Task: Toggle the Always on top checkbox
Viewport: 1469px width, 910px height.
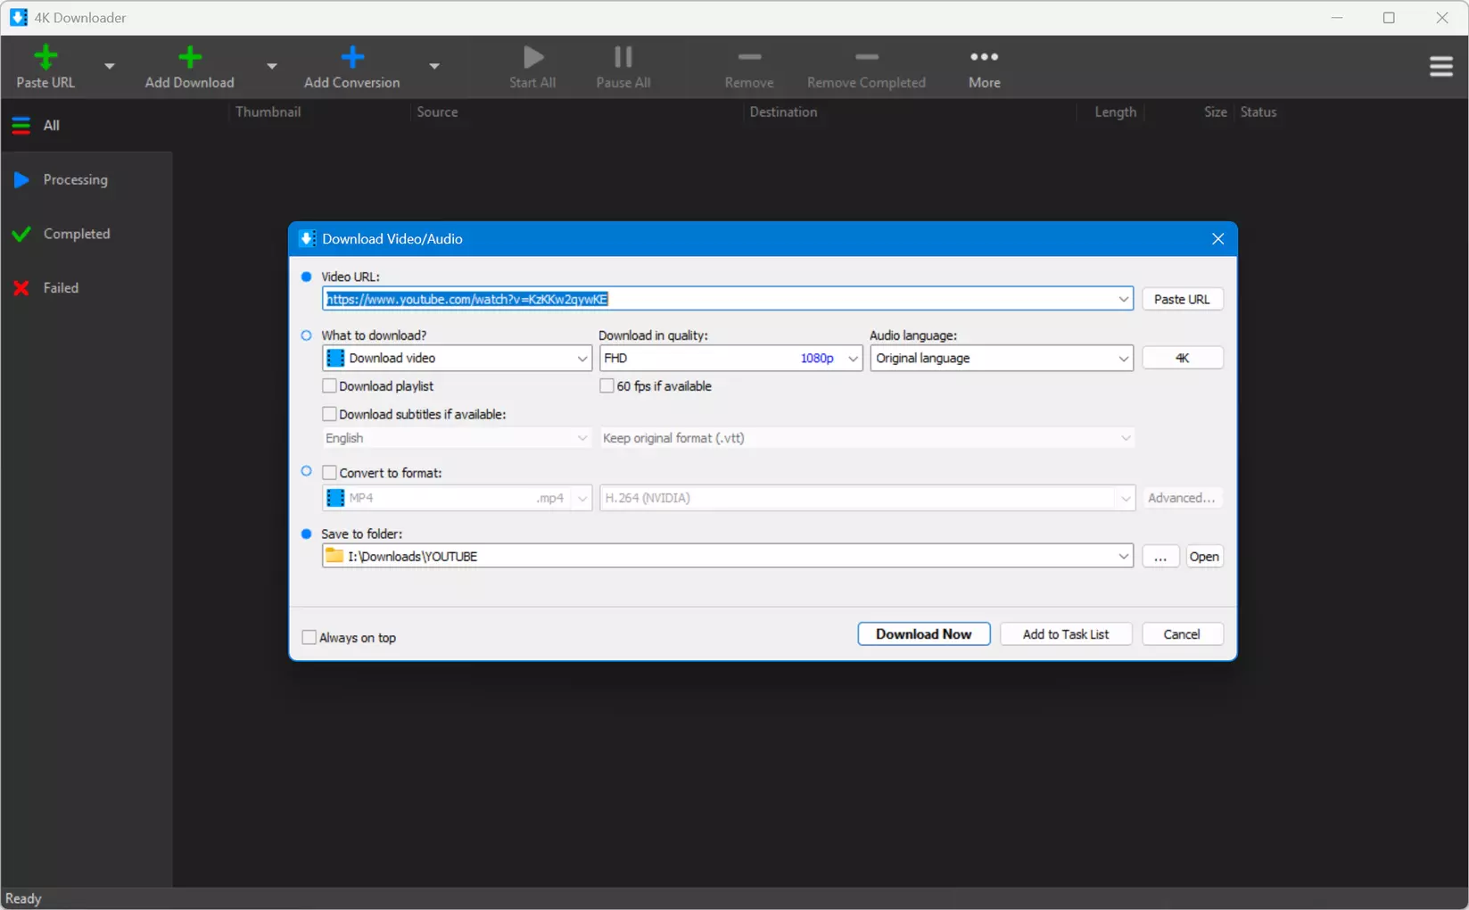Action: click(x=309, y=637)
